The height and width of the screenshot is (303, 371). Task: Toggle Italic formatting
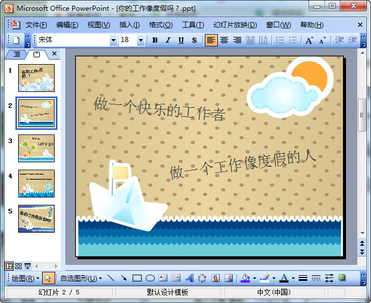pyautogui.click(x=168, y=40)
